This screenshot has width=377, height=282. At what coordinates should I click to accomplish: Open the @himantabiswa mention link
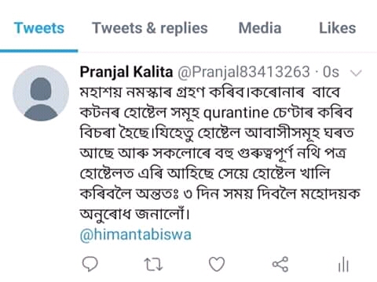point(136,234)
